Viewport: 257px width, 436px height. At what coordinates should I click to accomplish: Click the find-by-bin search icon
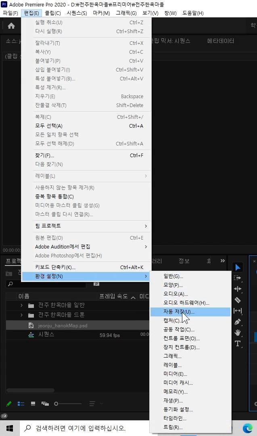coord(96,284)
